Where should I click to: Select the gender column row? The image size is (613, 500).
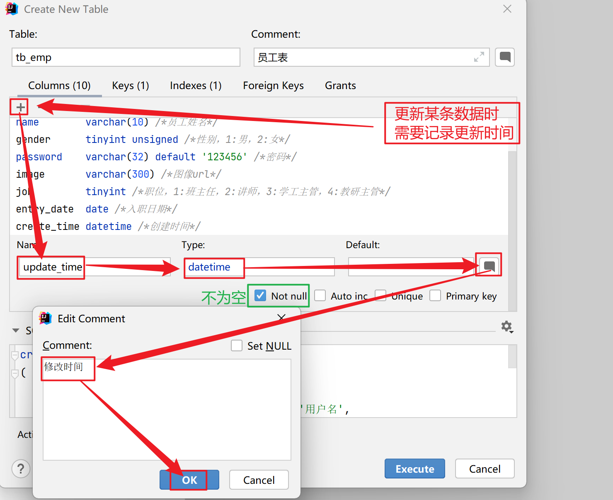tap(259, 140)
